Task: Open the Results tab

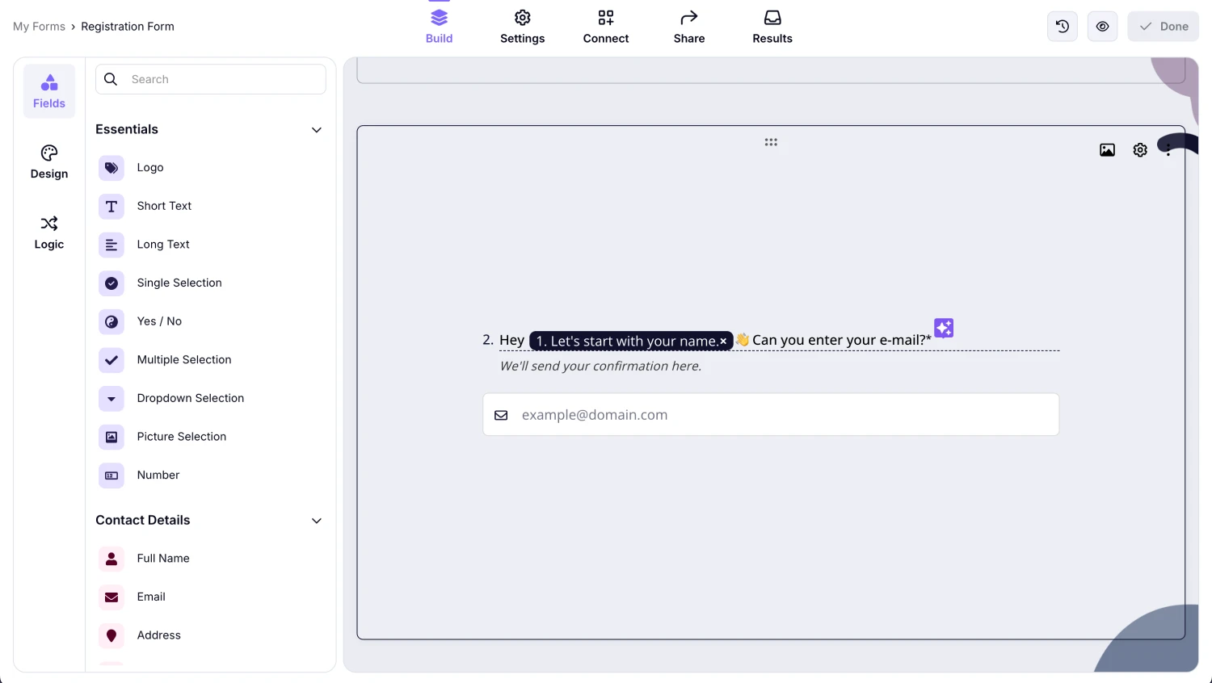Action: 772,26
